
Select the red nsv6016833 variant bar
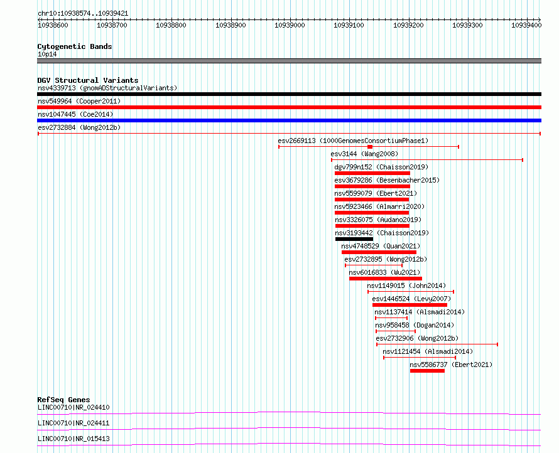386,279
